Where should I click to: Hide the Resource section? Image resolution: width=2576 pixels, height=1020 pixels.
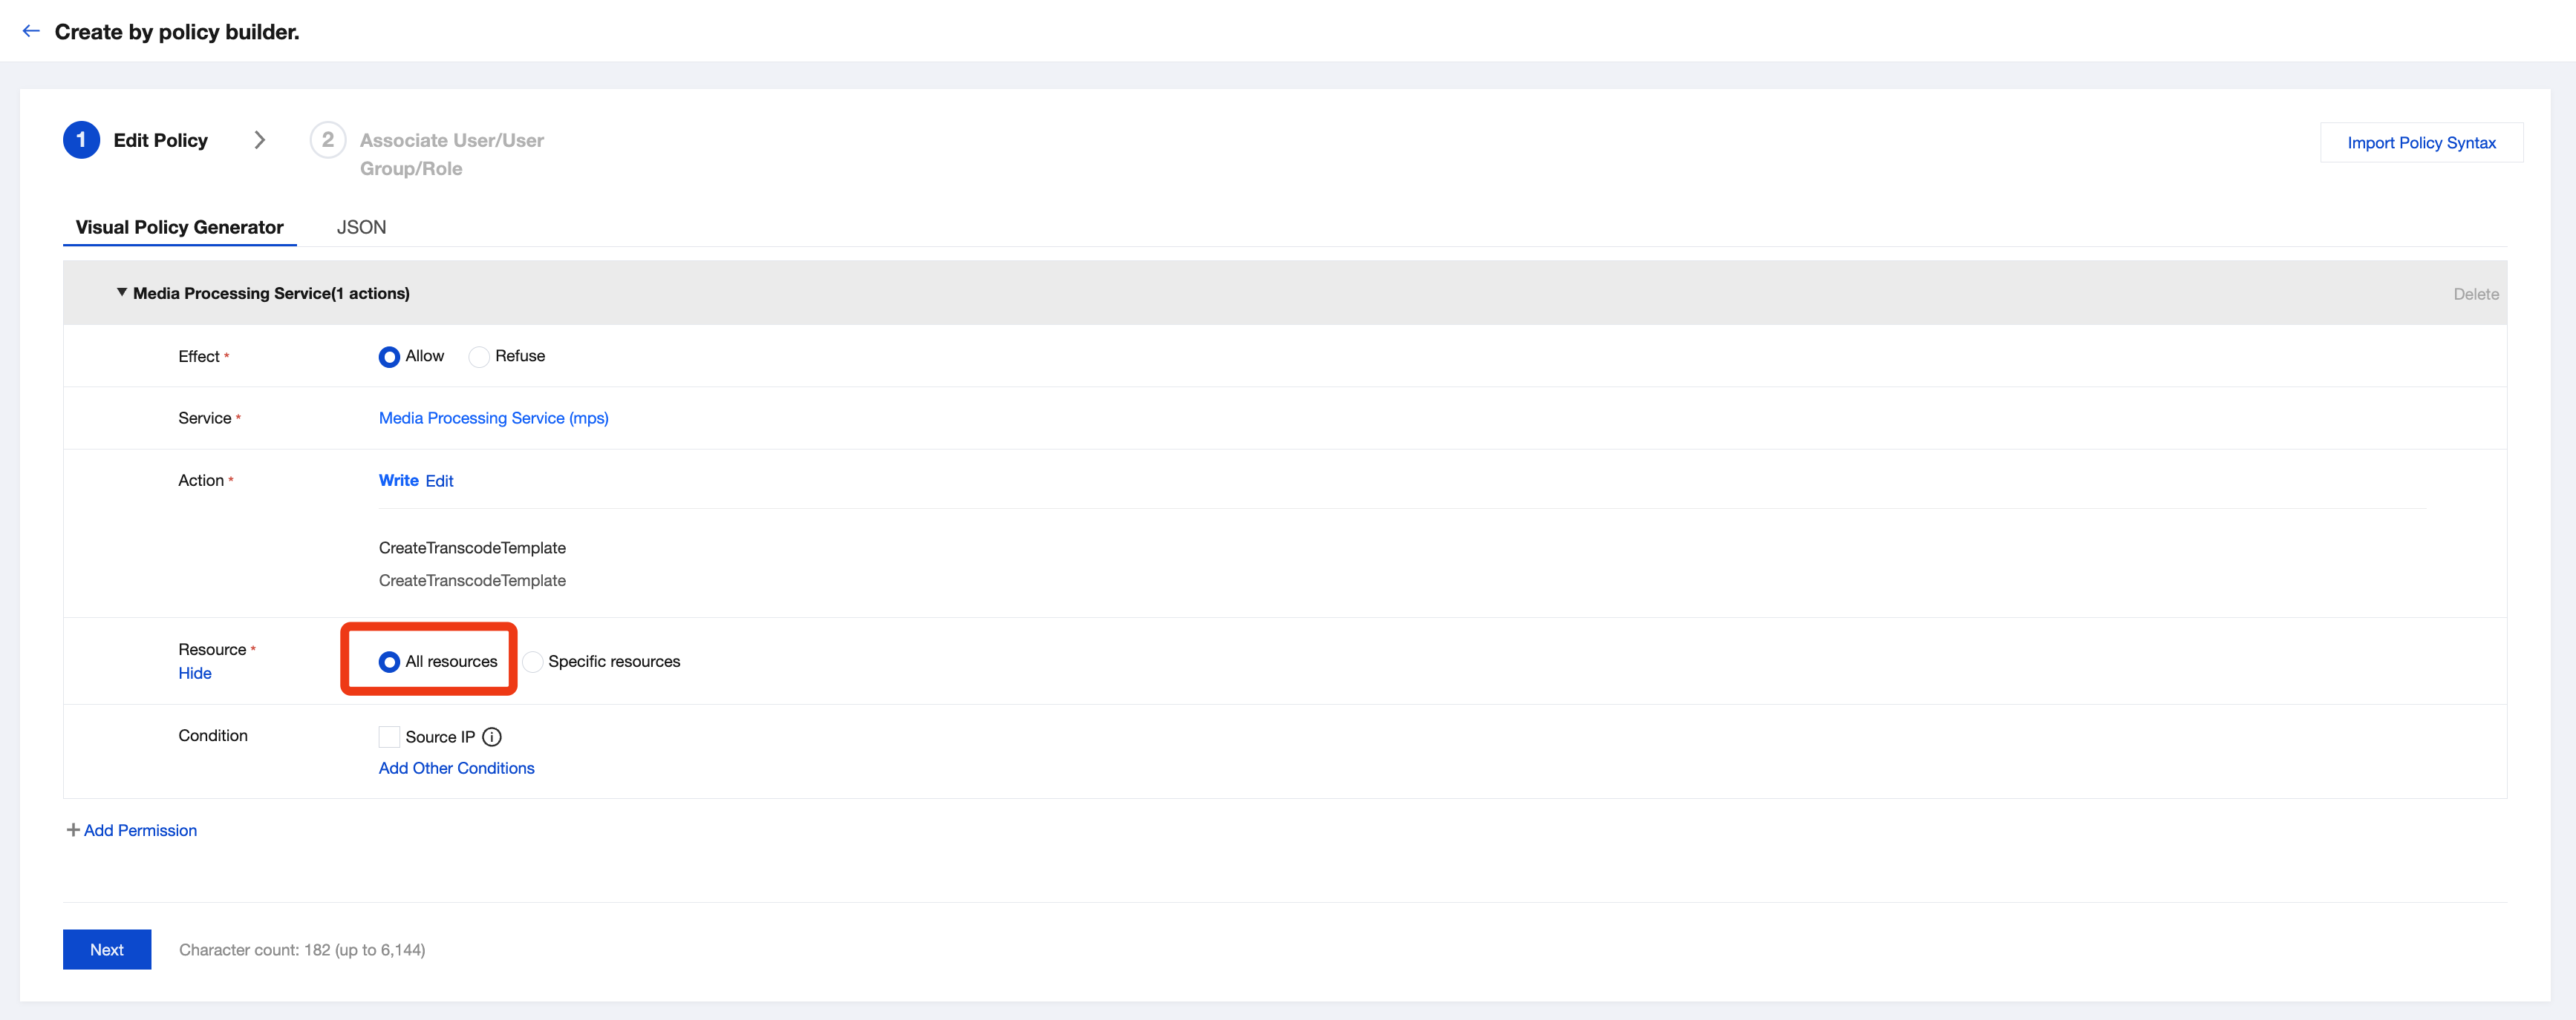coord(194,674)
